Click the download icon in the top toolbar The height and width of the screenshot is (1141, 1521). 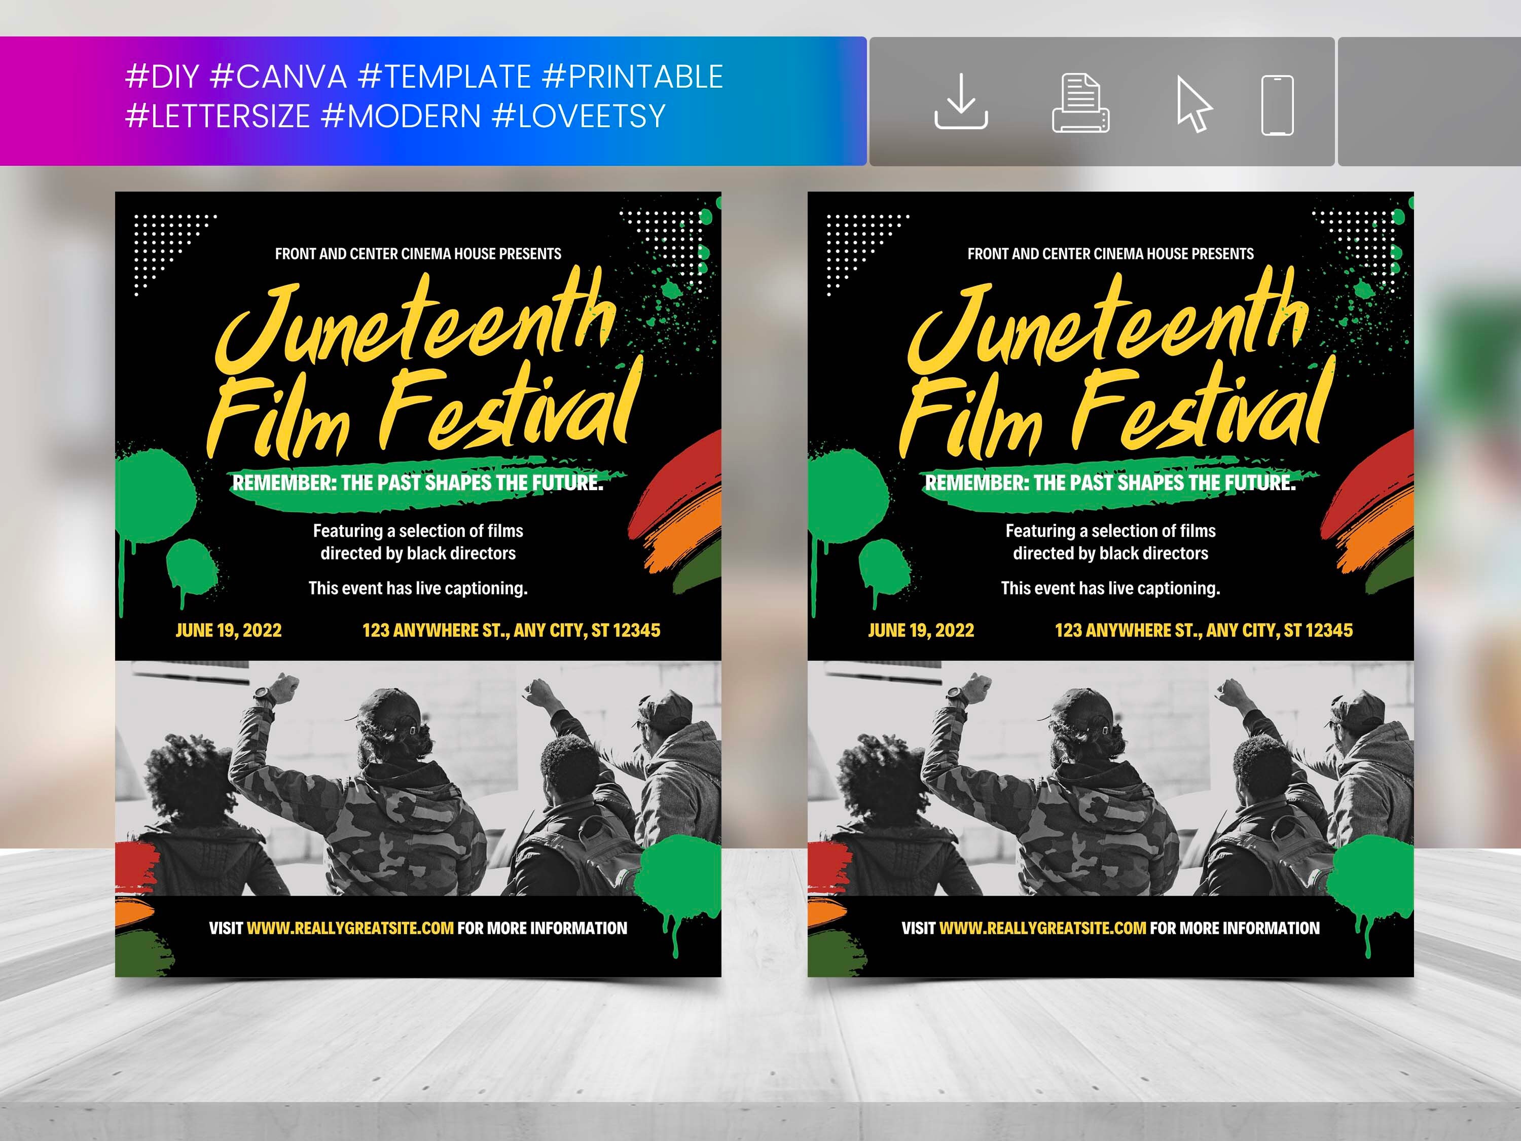pos(962,104)
